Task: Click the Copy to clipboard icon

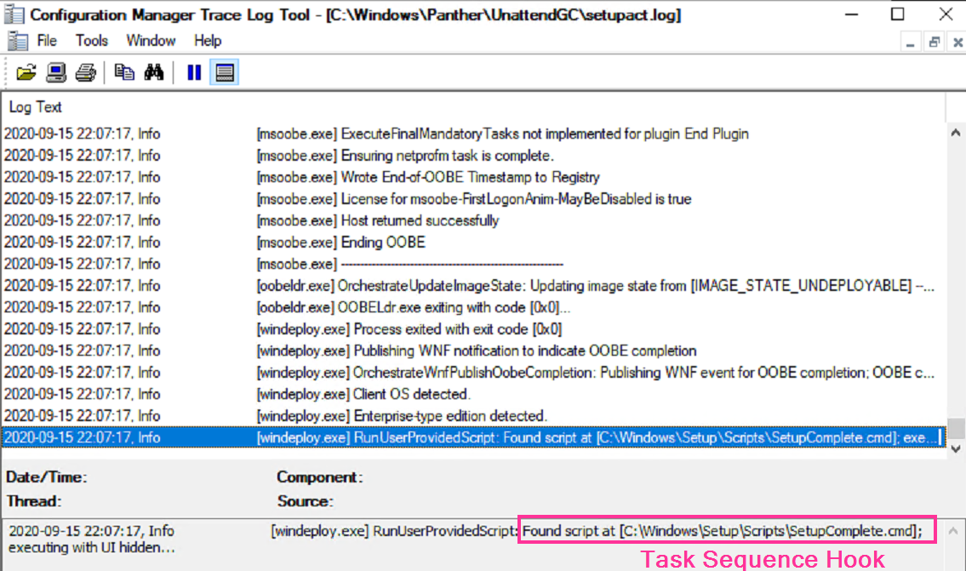Action: [124, 73]
